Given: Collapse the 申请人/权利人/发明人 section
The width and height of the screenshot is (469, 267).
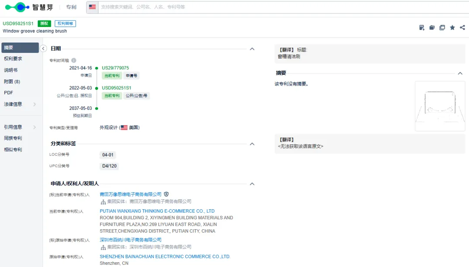Looking at the screenshot, I should [252, 184].
